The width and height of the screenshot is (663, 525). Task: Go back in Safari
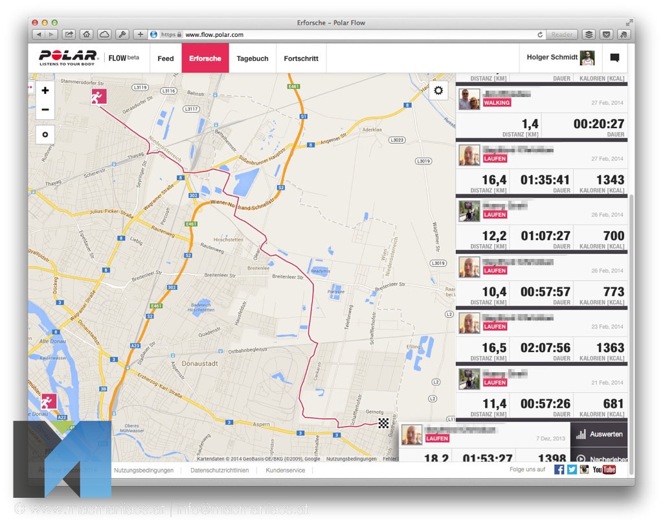pos(39,34)
